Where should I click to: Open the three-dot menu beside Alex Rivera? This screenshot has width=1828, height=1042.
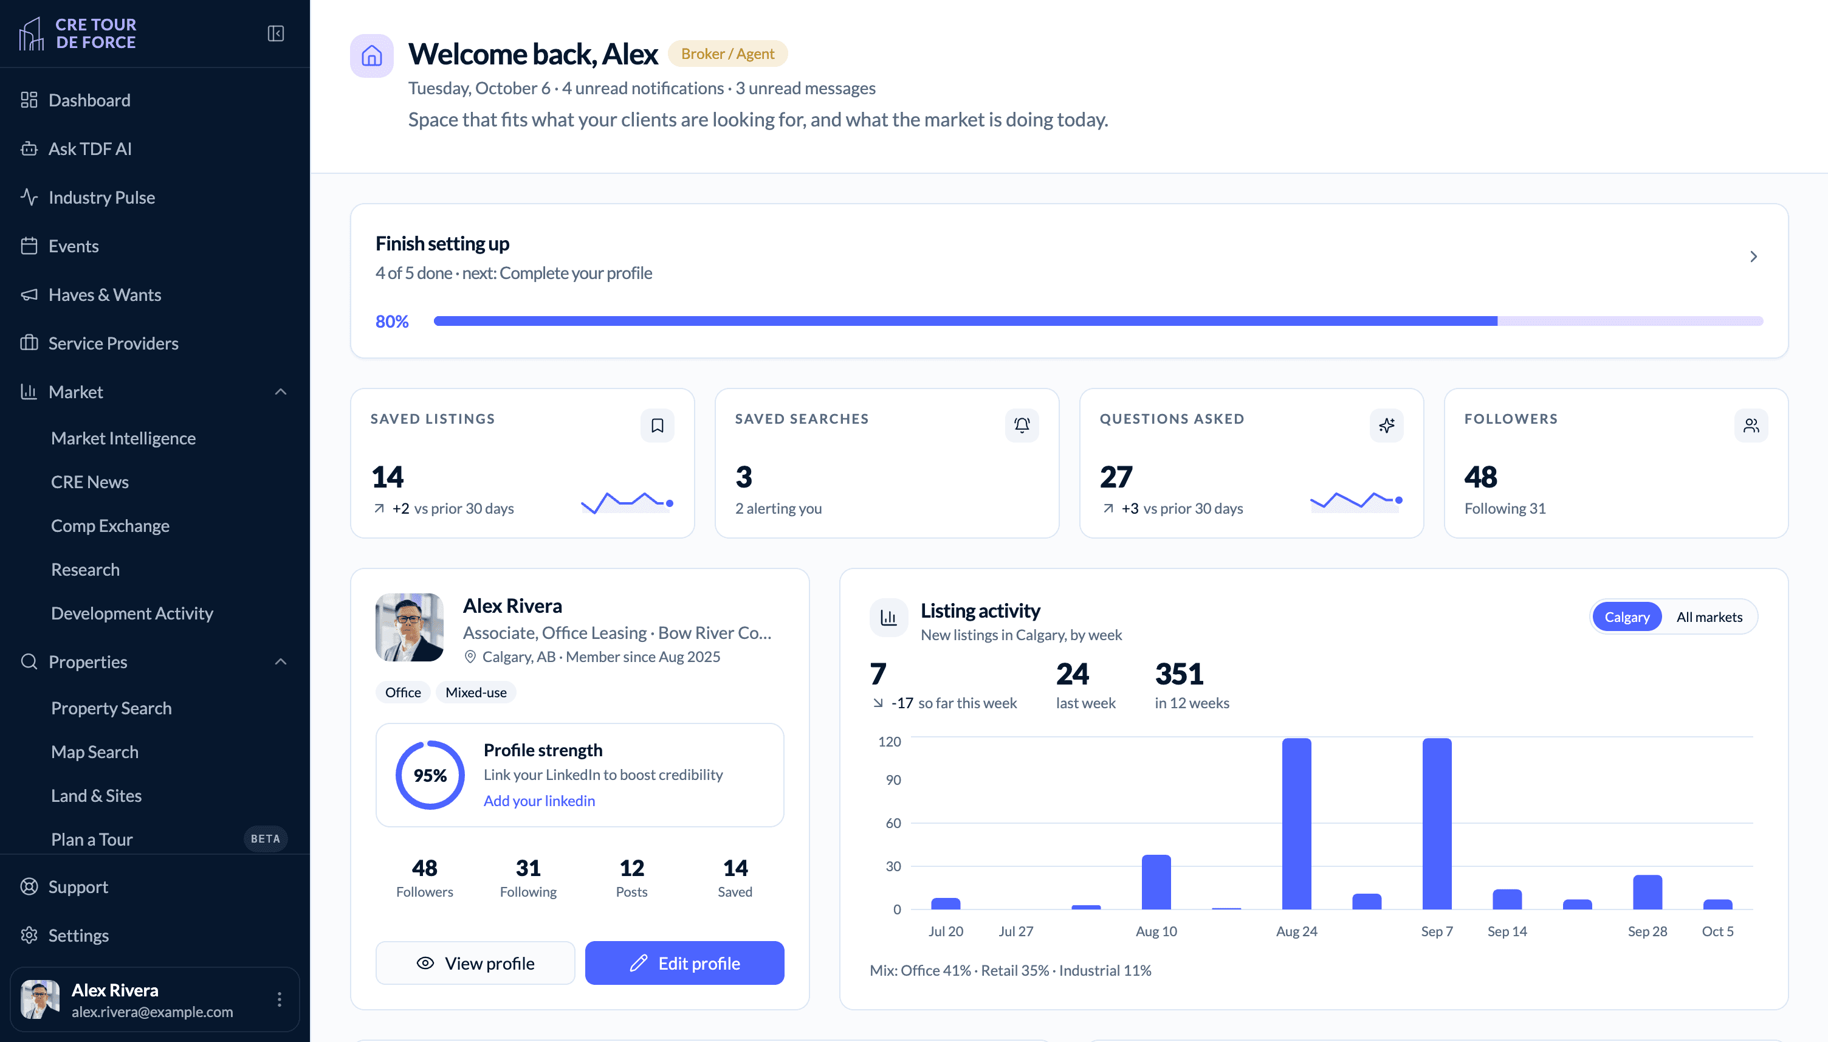[x=280, y=1000]
